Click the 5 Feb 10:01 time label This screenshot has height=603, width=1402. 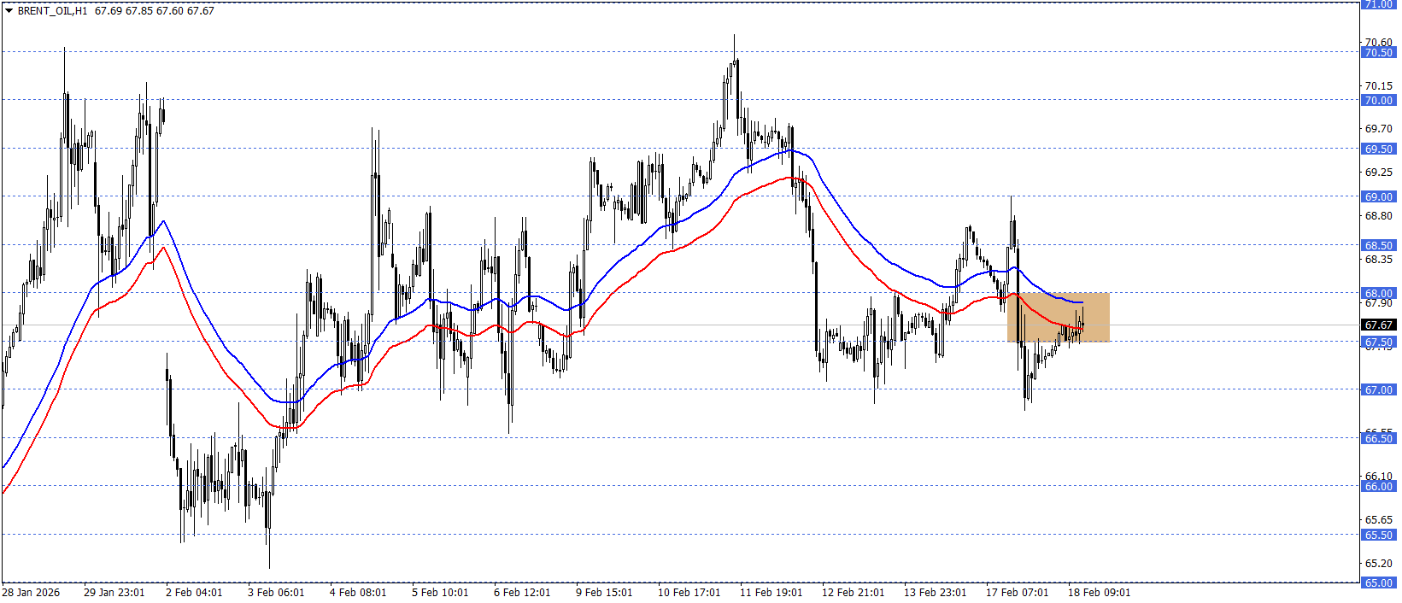click(440, 593)
